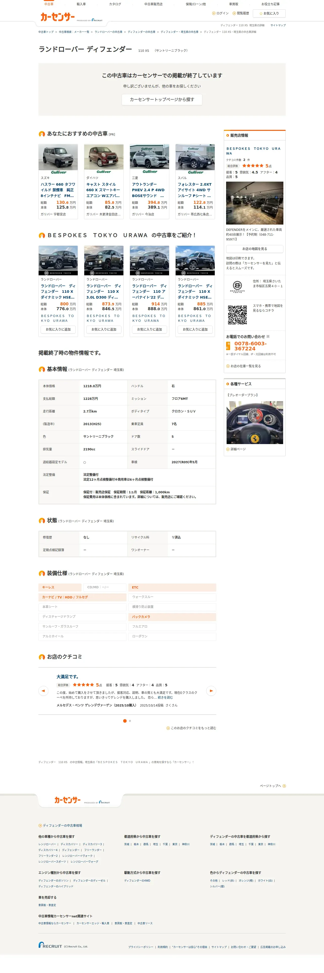
Task: Click 続きを読む in the review
Action: pos(165,698)
